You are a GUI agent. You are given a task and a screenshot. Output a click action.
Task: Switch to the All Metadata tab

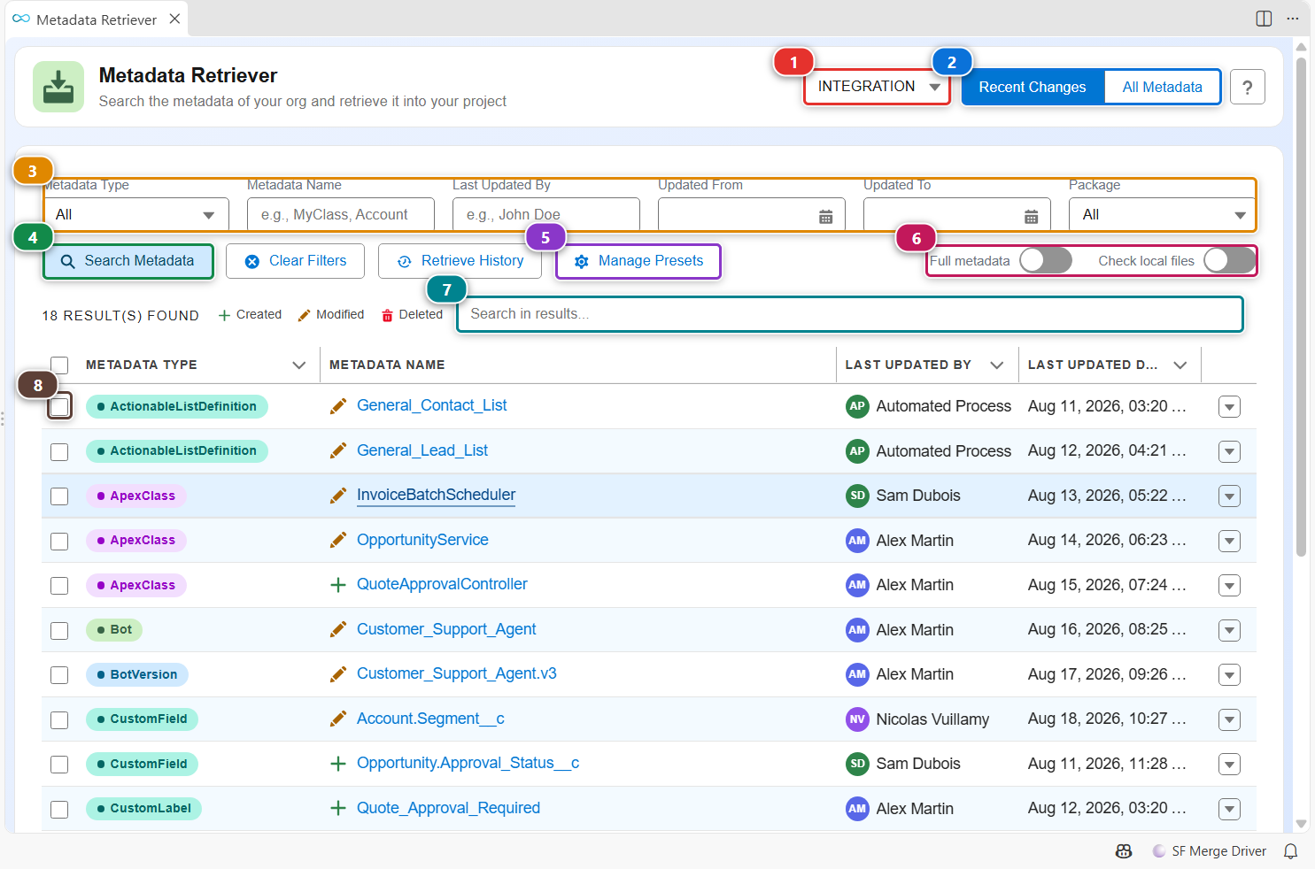(x=1162, y=87)
